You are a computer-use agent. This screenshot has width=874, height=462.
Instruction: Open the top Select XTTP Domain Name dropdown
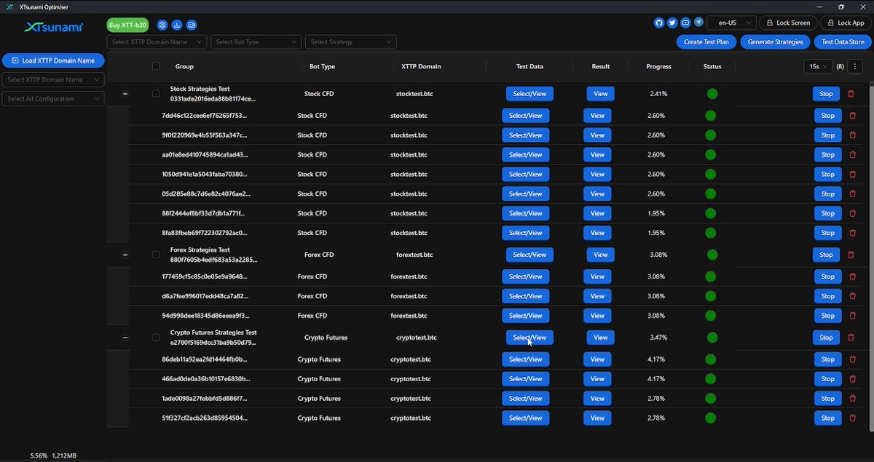[x=157, y=42]
